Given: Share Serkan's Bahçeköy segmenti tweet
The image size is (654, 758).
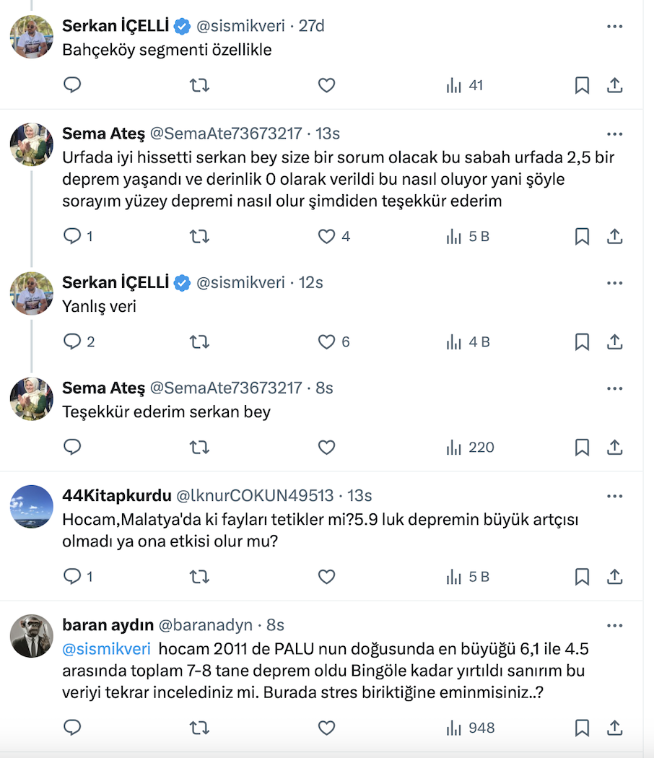Looking at the screenshot, I should 614,86.
